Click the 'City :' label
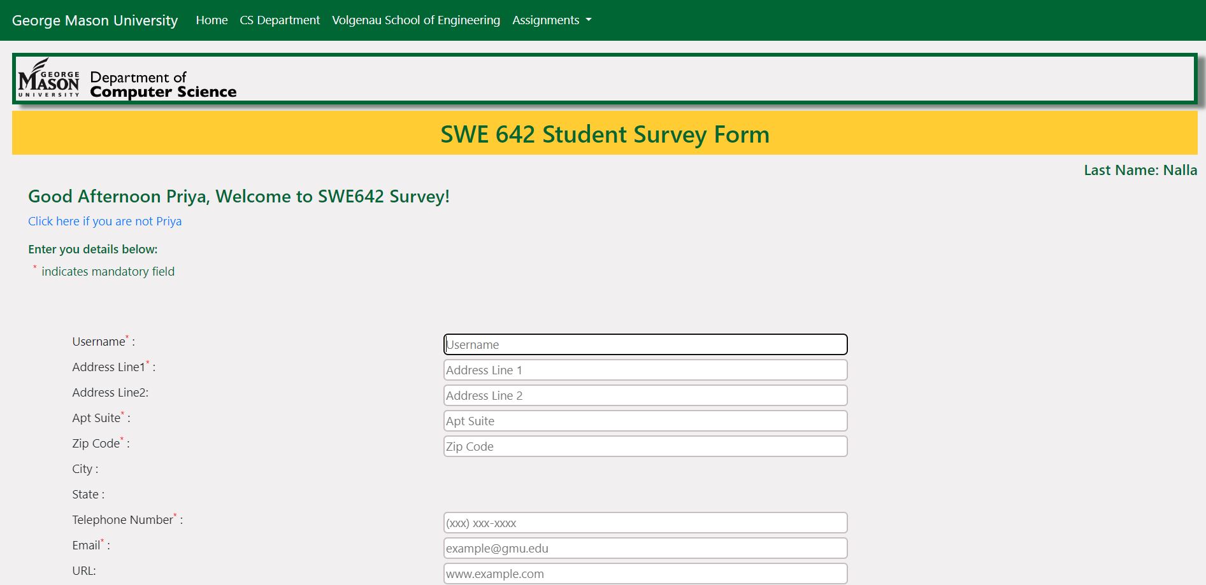Viewport: 1206px width, 585px height. click(85, 469)
